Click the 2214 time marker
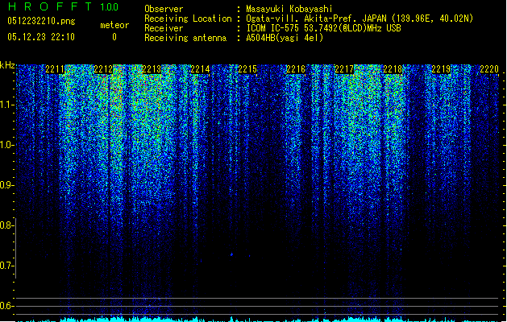Image resolution: width=507 pixels, height=322 pixels. pyautogui.click(x=200, y=69)
